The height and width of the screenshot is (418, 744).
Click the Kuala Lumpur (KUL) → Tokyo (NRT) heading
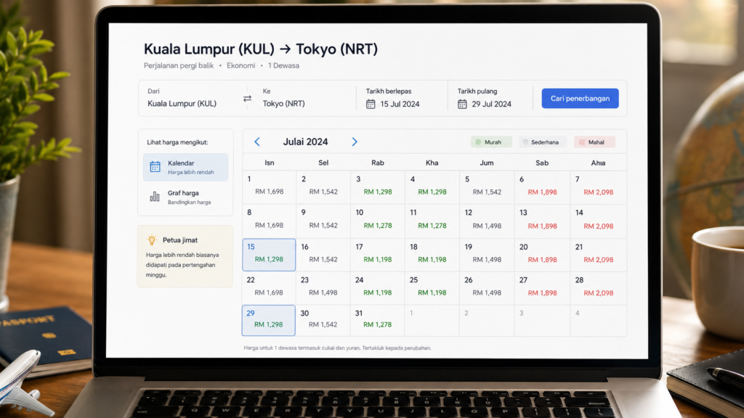coord(261,49)
